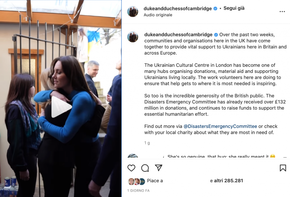
Task: Open caption author's profile avatar
Action: [x=133, y=37]
